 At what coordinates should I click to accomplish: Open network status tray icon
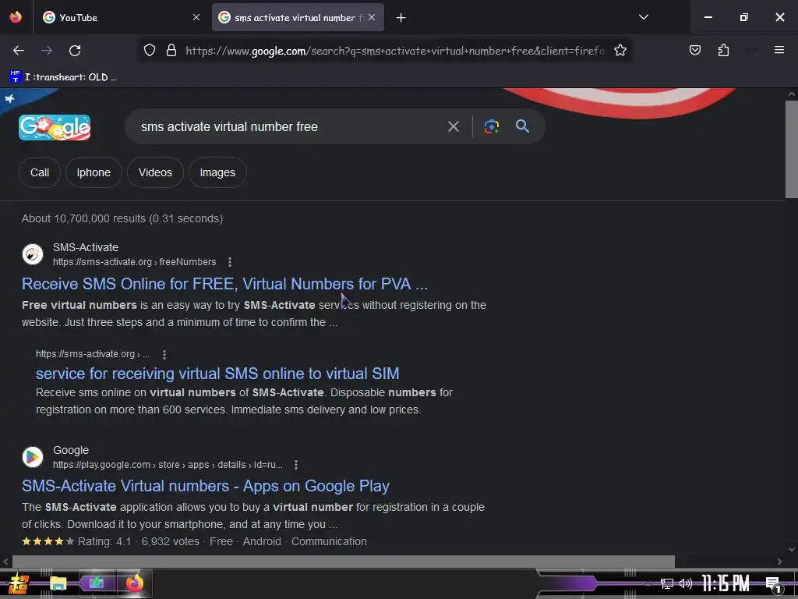click(666, 583)
